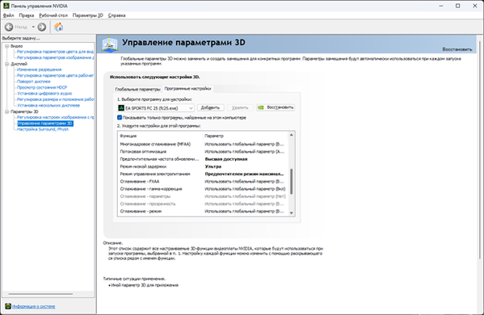The height and width of the screenshot is (315, 484).
Task: Select the Сглаживание - гамма-коррекция row
Action: (203, 189)
